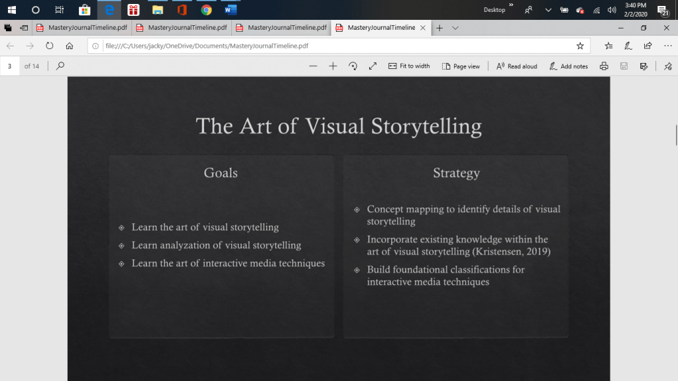
Task: Pin the PDF toolbar
Action: (x=667, y=66)
